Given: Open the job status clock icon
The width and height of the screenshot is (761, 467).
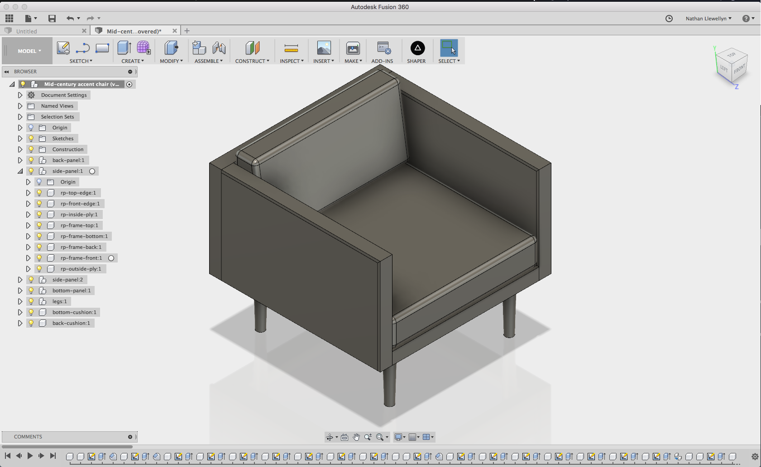Looking at the screenshot, I should pos(669,19).
